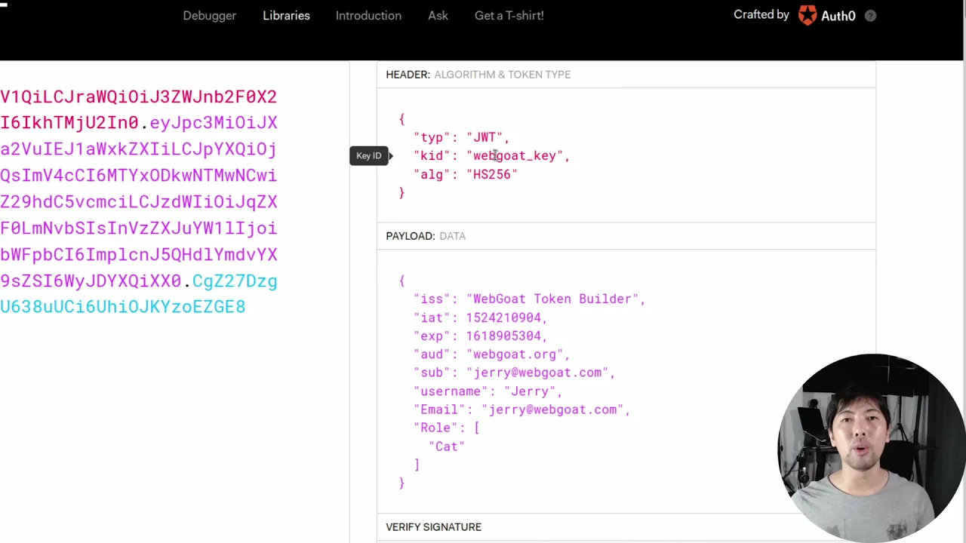Screen dimensions: 966x543
Task: Click the exp timestamp 1618905304
Action: click(503, 336)
